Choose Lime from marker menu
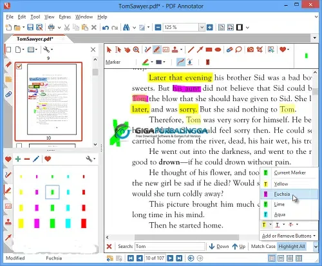 (x=289, y=204)
